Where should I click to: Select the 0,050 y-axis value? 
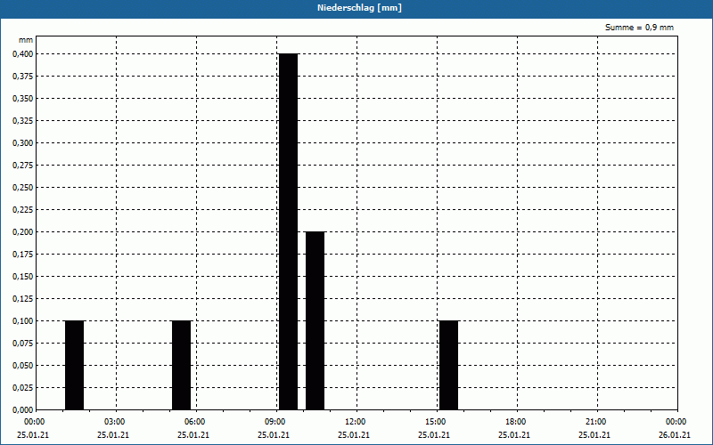pos(23,366)
